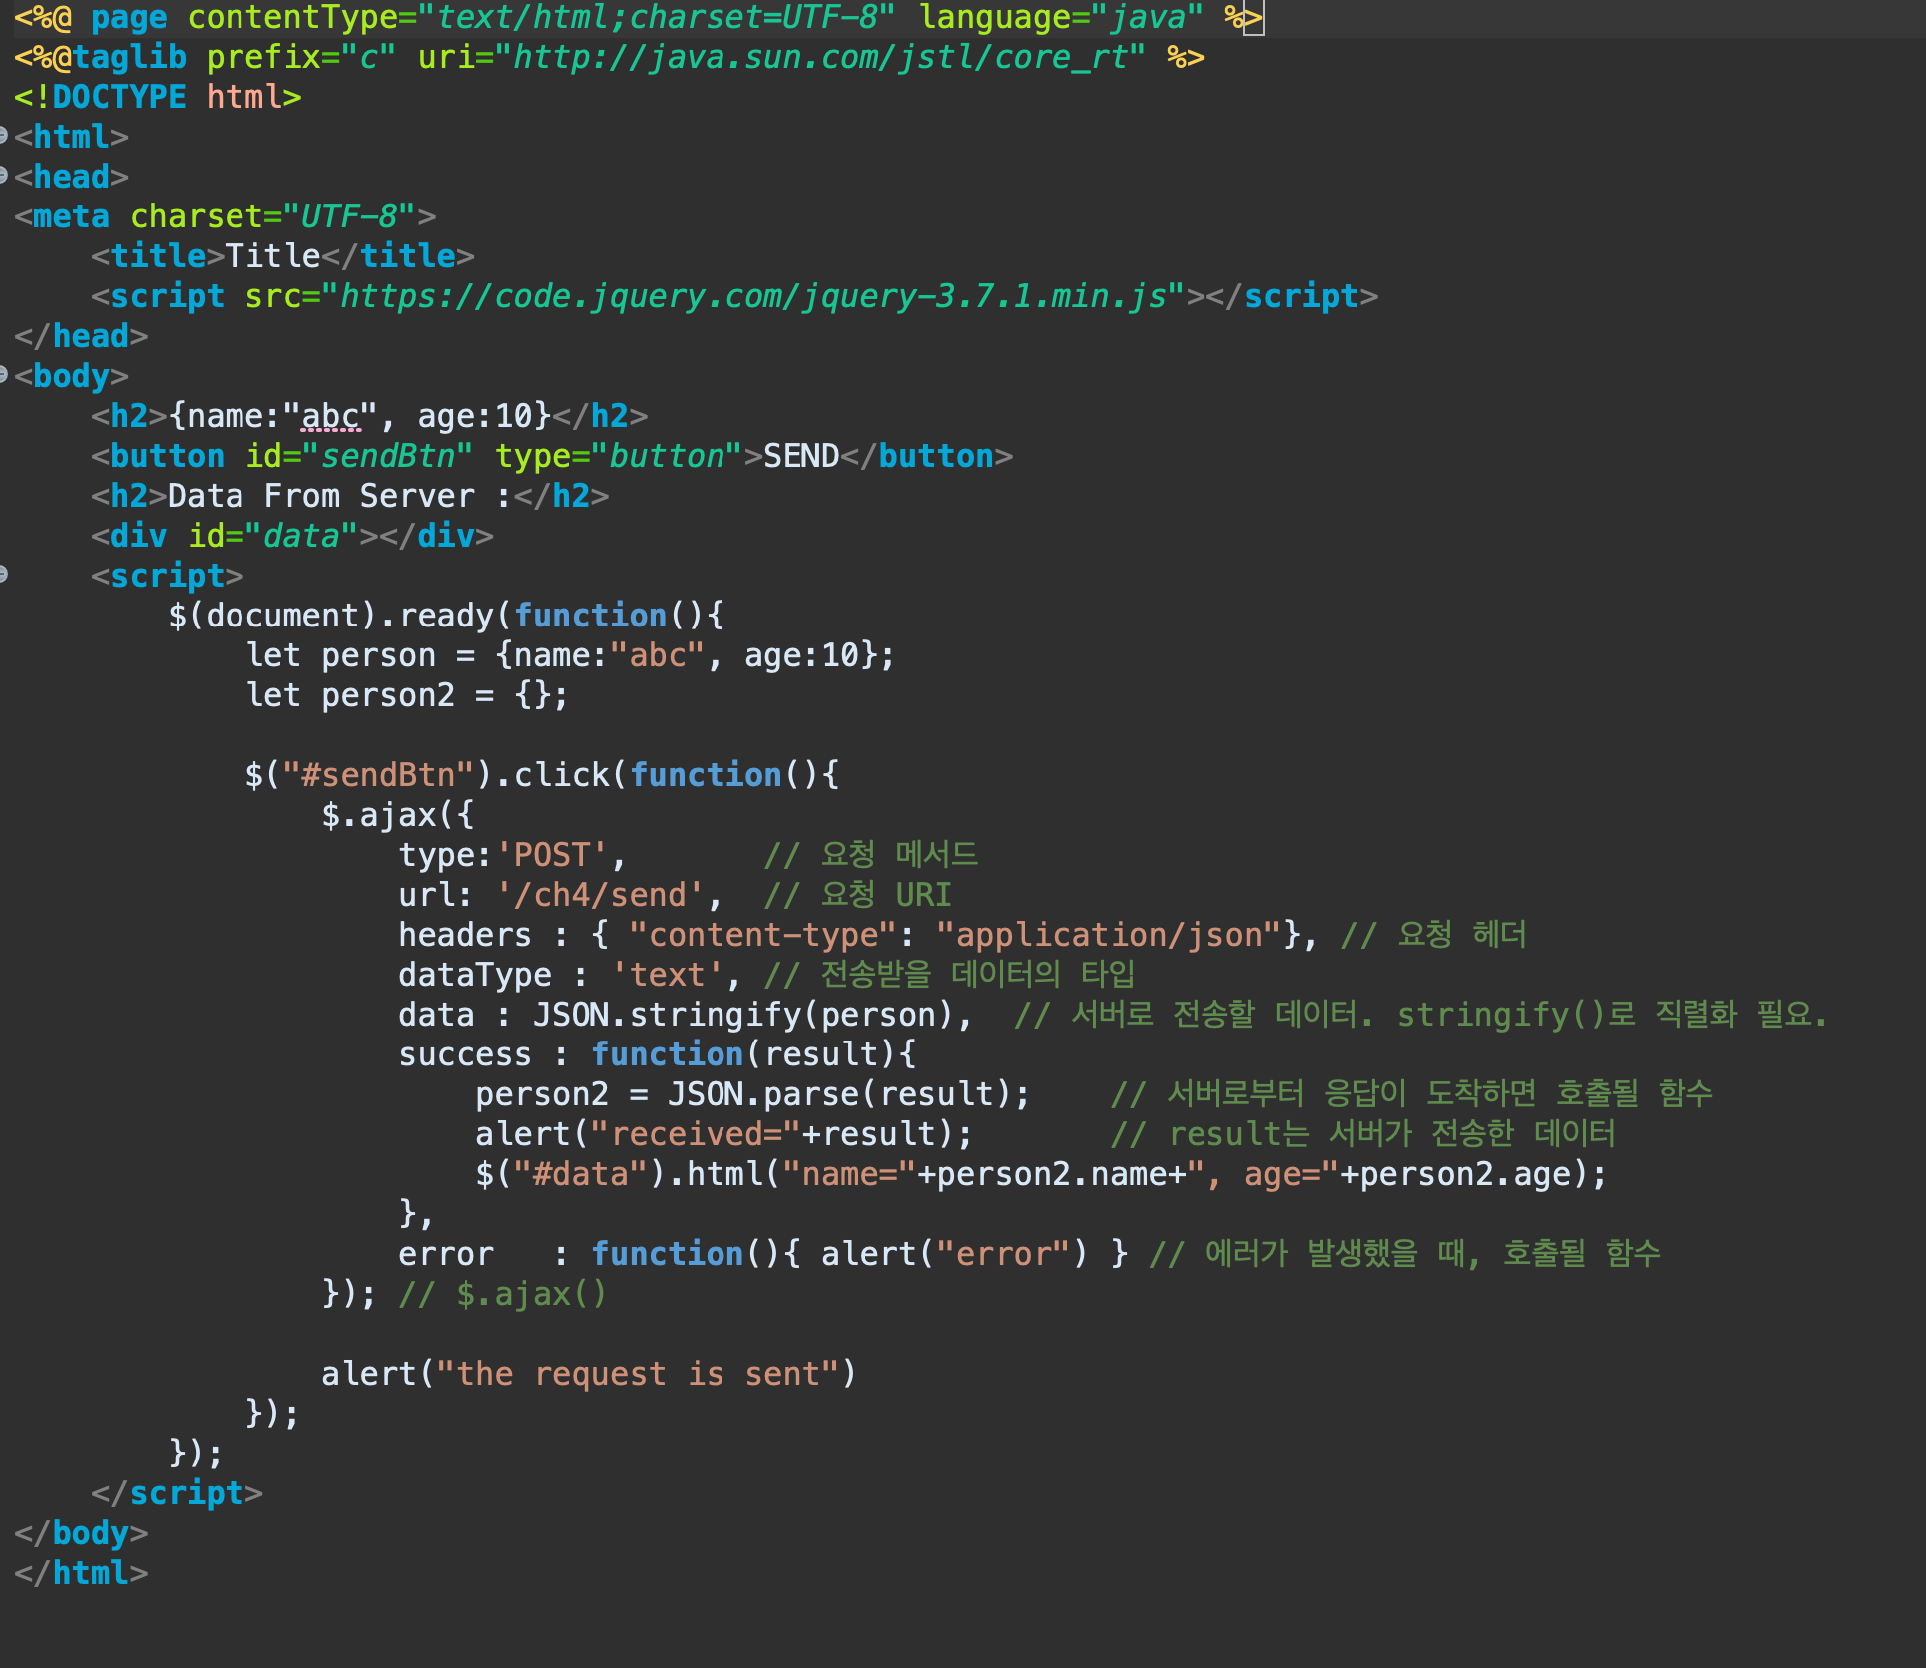Click the underlined "abc" in the h2 tag
The height and width of the screenshot is (1668, 1926).
pyautogui.click(x=330, y=416)
